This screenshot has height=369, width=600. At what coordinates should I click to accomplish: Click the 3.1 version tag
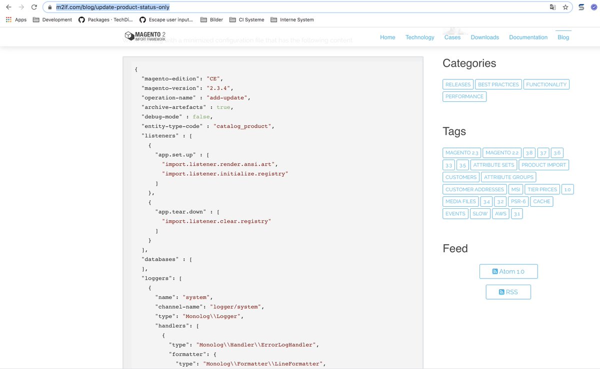point(517,213)
